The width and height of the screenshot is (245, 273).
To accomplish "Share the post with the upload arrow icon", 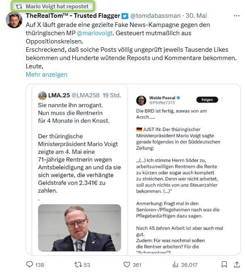I will (237, 264).
